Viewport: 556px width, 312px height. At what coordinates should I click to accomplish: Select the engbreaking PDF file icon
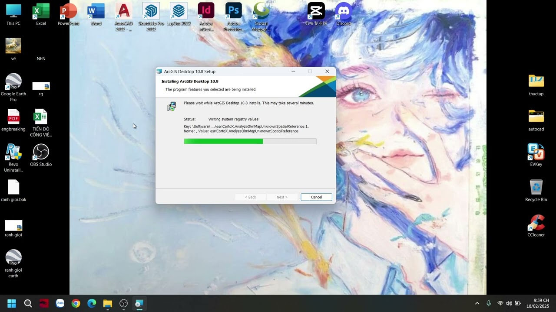pyautogui.click(x=13, y=120)
